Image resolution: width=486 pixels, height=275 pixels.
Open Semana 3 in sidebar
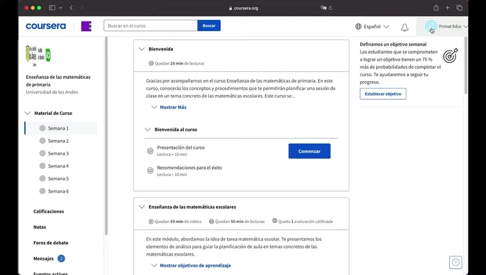58,153
